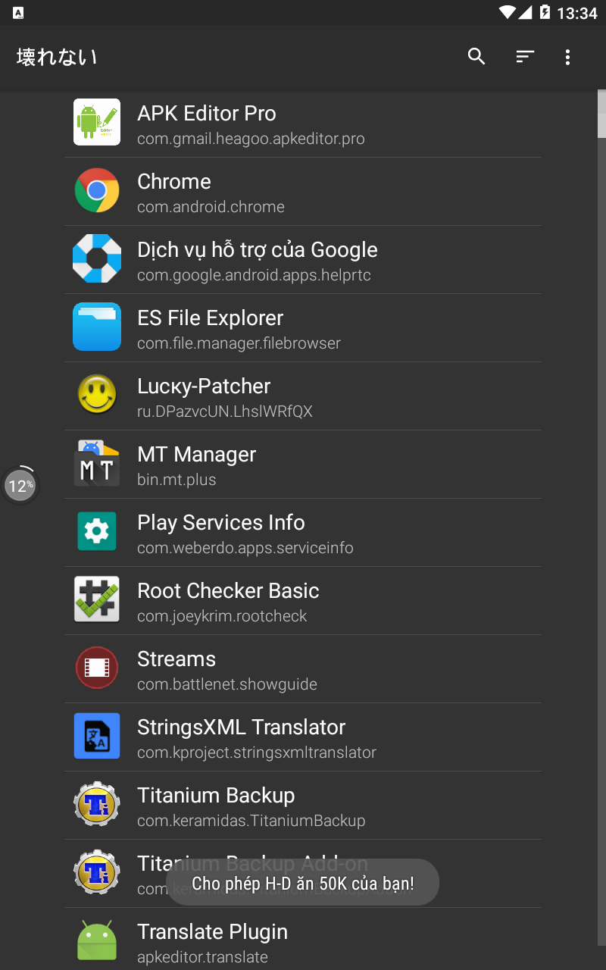The height and width of the screenshot is (970, 606).
Task: Open the search magnifier icon
Action: pyautogui.click(x=476, y=57)
